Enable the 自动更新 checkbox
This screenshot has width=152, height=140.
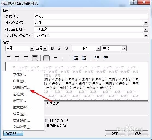[x=47, y=120]
